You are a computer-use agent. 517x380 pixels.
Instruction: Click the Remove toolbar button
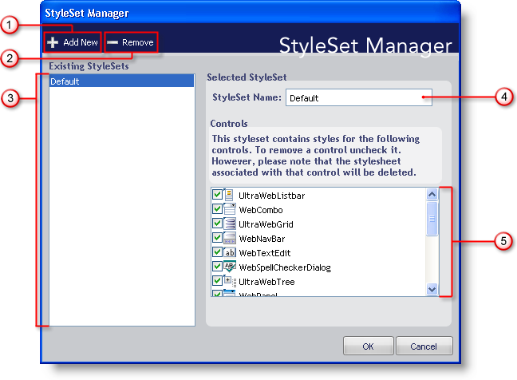point(130,42)
